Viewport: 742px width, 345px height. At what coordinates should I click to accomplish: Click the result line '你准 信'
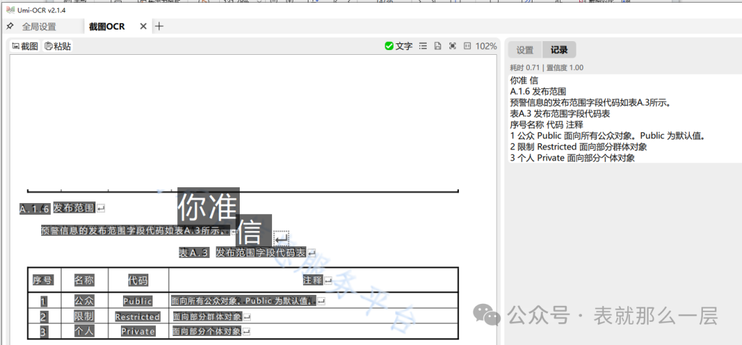[x=524, y=80]
